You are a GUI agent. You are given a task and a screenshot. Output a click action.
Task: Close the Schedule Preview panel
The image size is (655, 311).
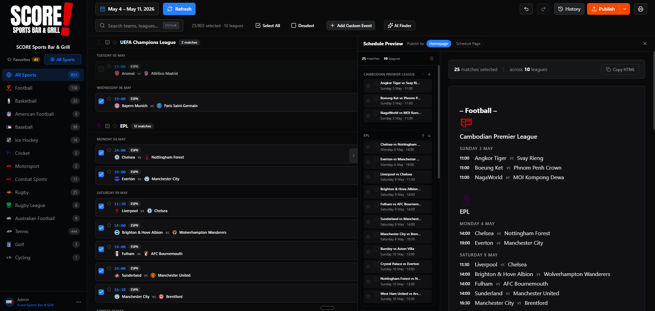[645, 44]
